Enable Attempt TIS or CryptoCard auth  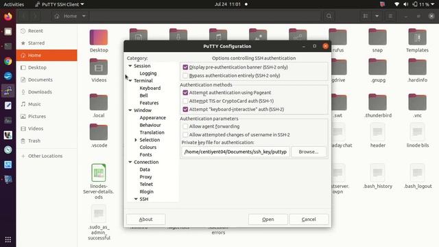pos(185,101)
